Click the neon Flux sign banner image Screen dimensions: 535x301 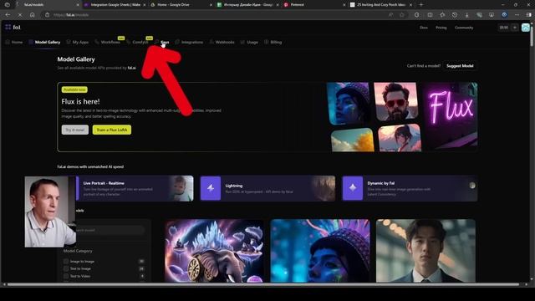[x=451, y=116]
